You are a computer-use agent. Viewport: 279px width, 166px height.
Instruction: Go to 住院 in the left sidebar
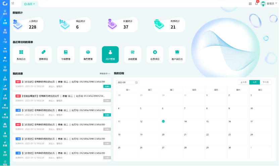point(5,50)
